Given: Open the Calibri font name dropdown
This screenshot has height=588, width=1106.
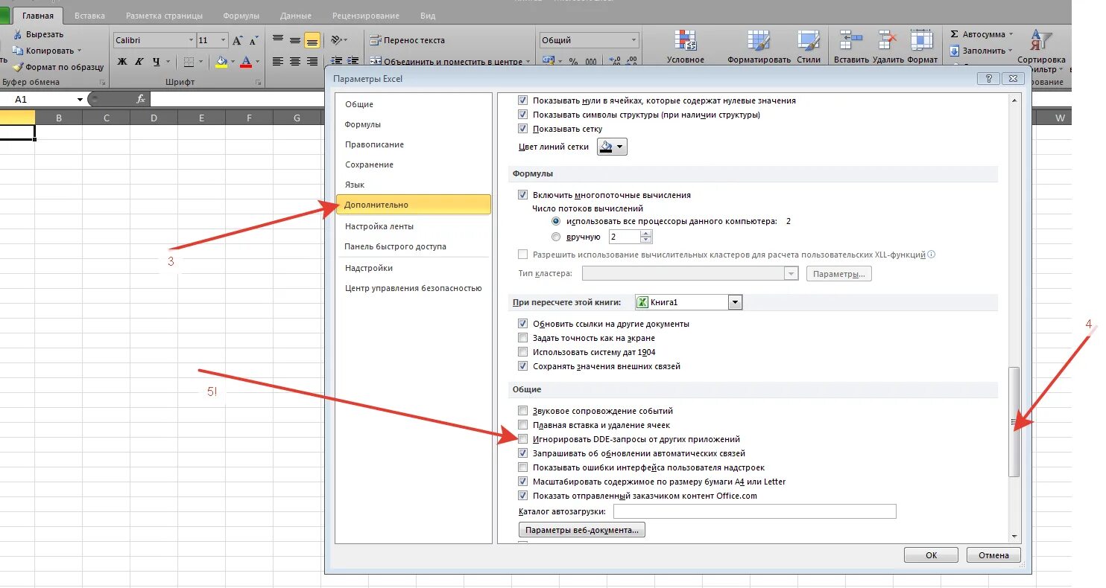Looking at the screenshot, I should 190,40.
